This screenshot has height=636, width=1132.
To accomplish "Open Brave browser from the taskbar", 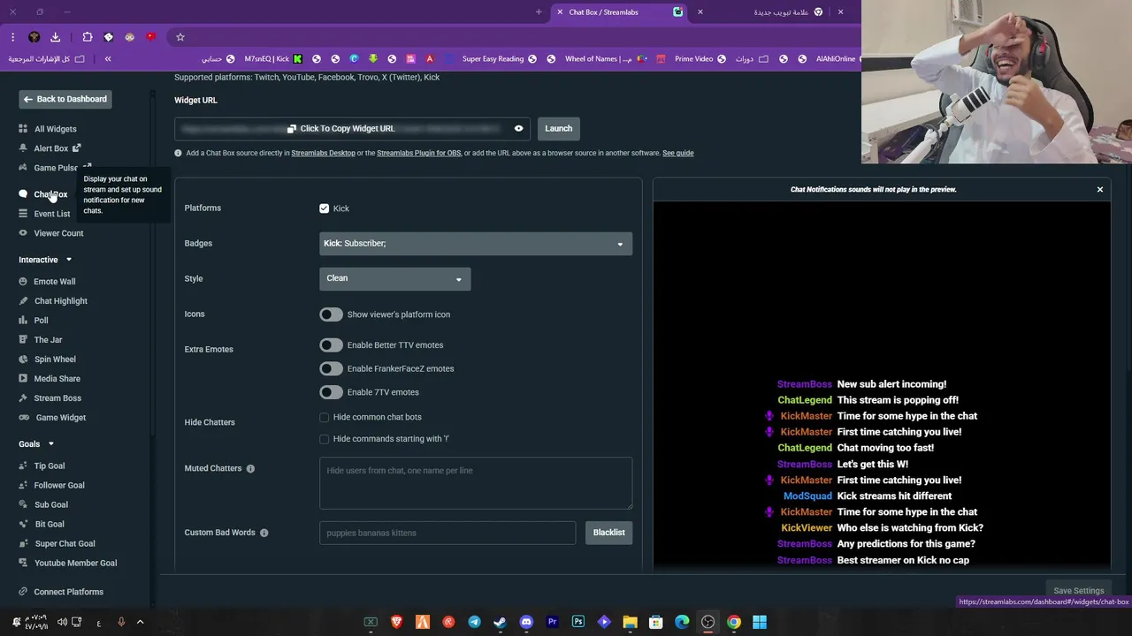I will (x=397, y=622).
